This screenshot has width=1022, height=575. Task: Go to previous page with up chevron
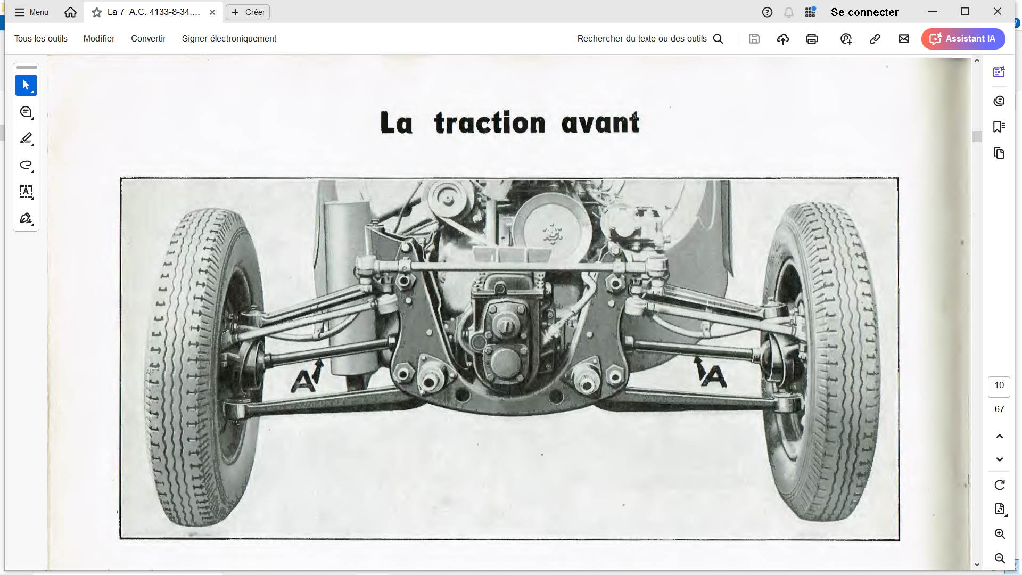tap(999, 436)
